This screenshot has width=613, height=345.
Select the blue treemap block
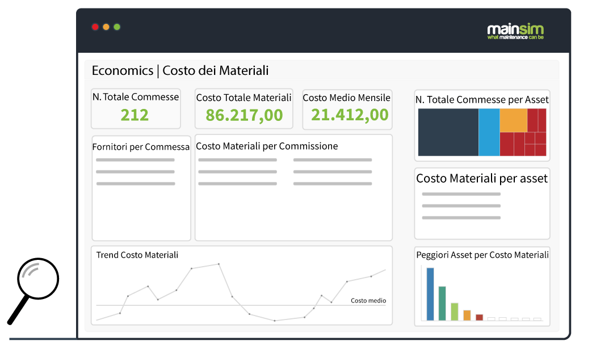pos(489,132)
